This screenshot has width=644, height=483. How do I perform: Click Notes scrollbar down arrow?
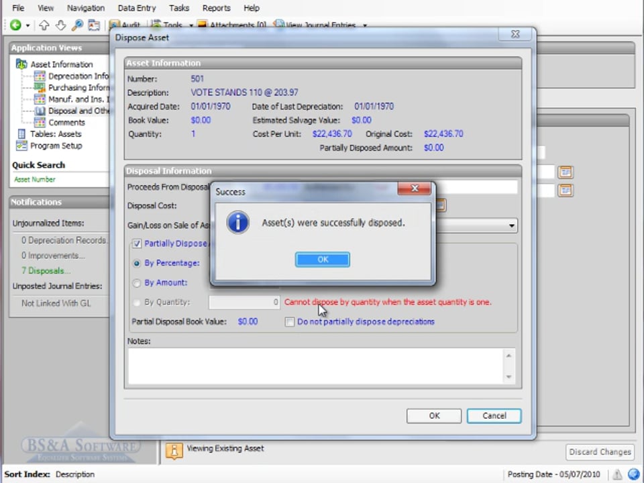coord(509,376)
